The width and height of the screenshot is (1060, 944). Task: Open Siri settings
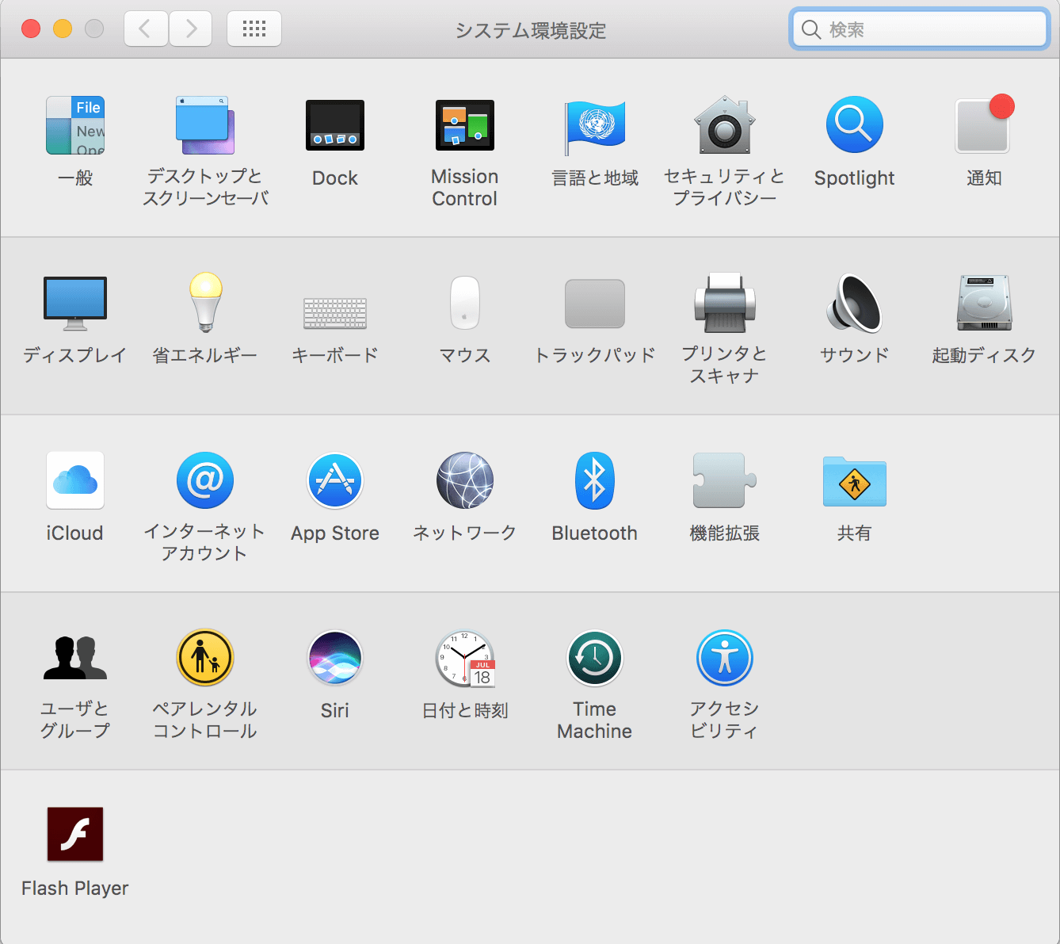tap(334, 658)
